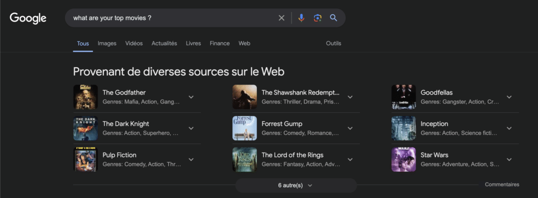The width and height of the screenshot is (538, 198).
Task: Open the Goodfellas poster thumbnail
Action: [x=403, y=97]
